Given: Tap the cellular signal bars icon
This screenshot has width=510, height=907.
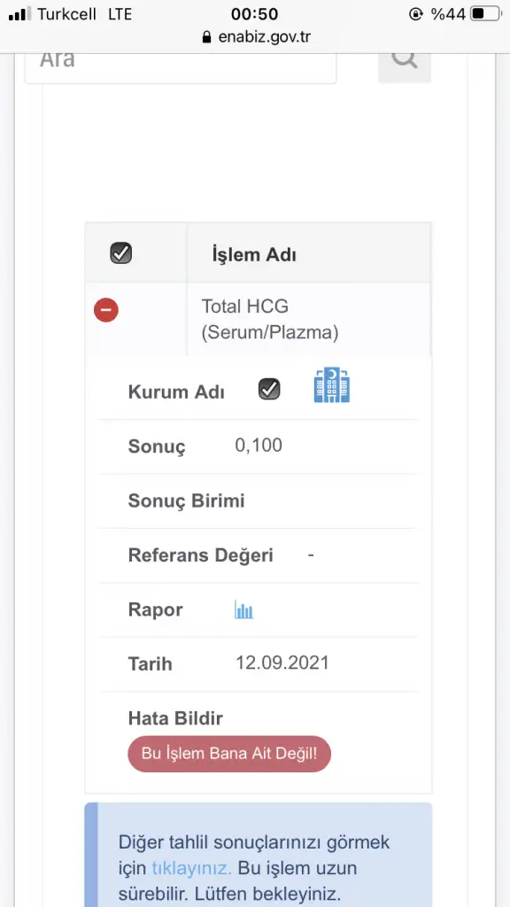Looking at the screenshot, I should 20,14.
